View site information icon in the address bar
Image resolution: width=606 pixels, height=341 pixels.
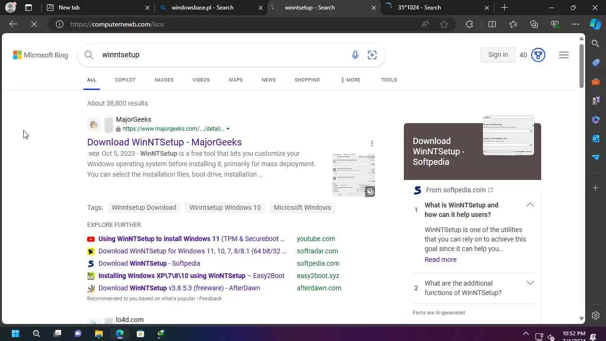click(x=60, y=24)
